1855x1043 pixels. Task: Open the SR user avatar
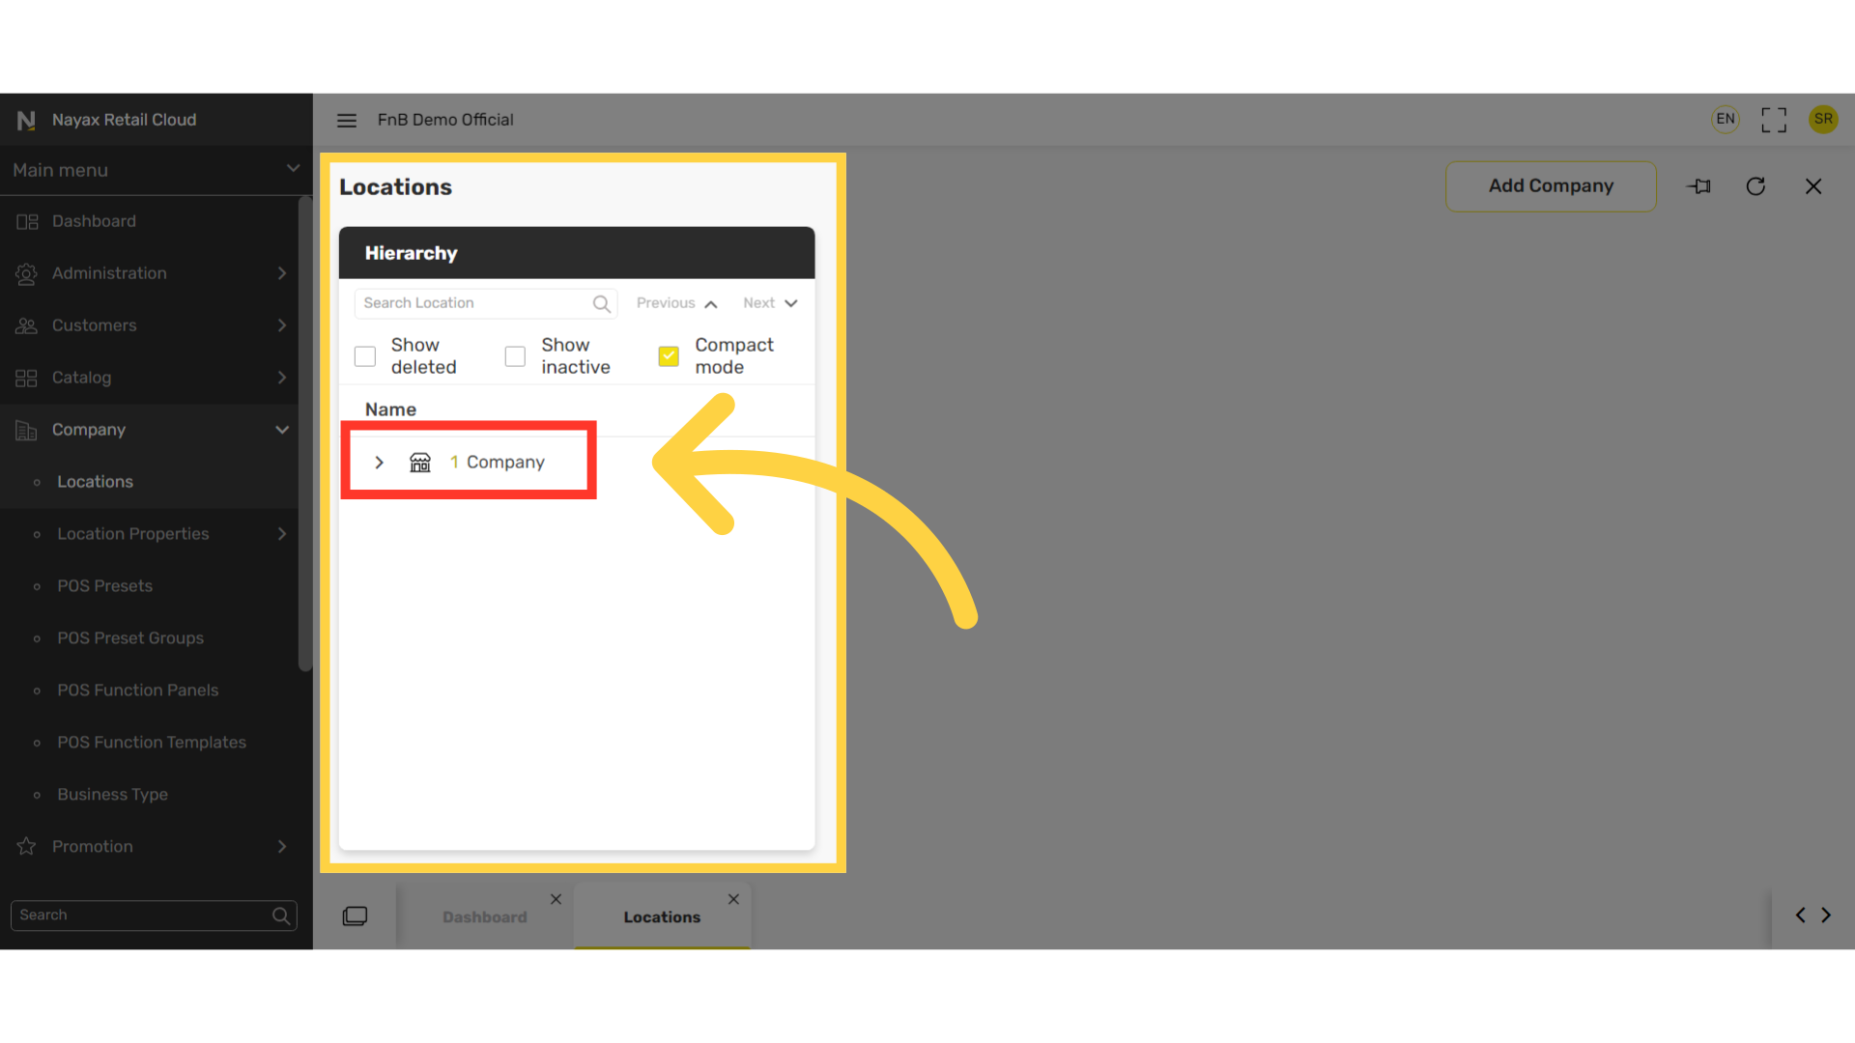click(x=1823, y=119)
